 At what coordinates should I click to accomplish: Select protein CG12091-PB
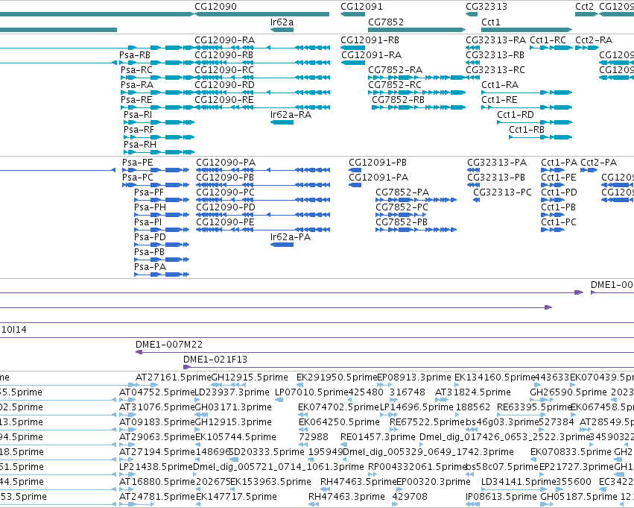[378, 163]
